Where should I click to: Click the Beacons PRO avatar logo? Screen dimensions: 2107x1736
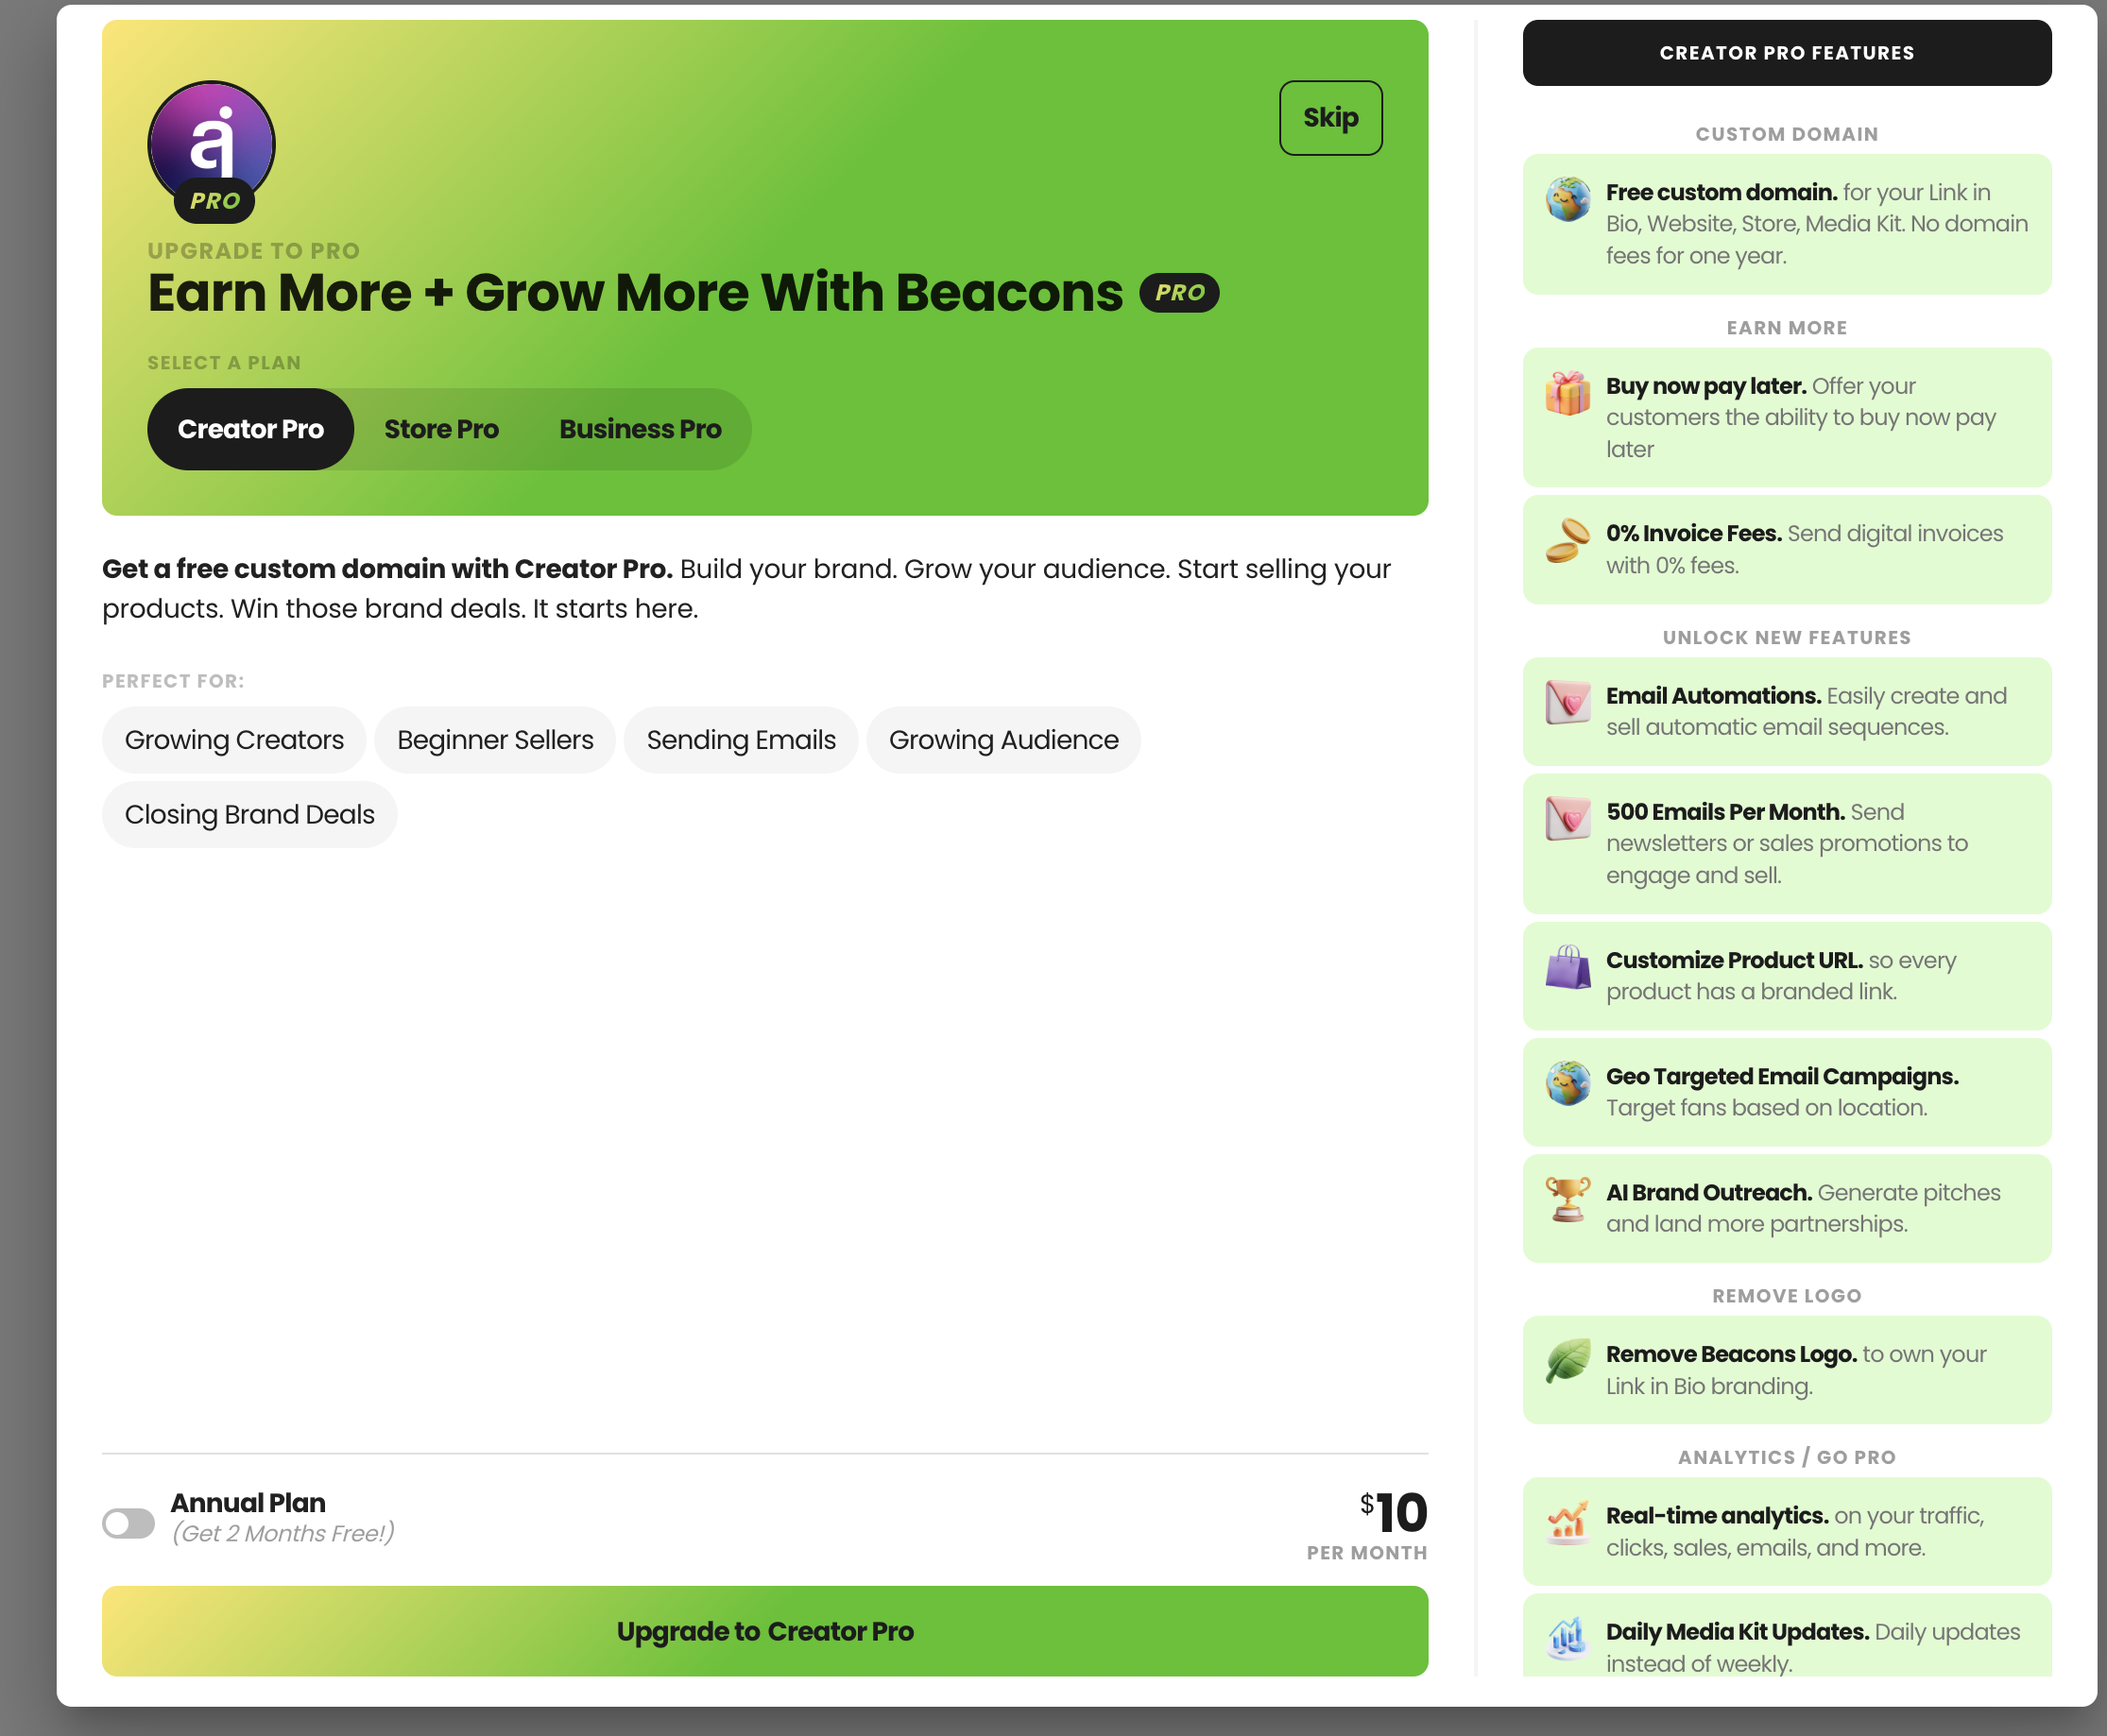point(211,151)
